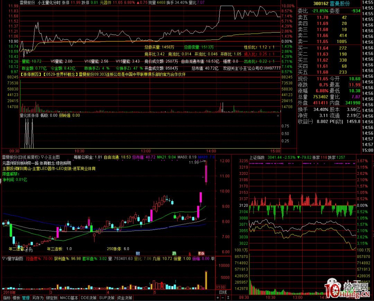
Task: Click the 股本 3.50亿 value
Action: (353, 110)
